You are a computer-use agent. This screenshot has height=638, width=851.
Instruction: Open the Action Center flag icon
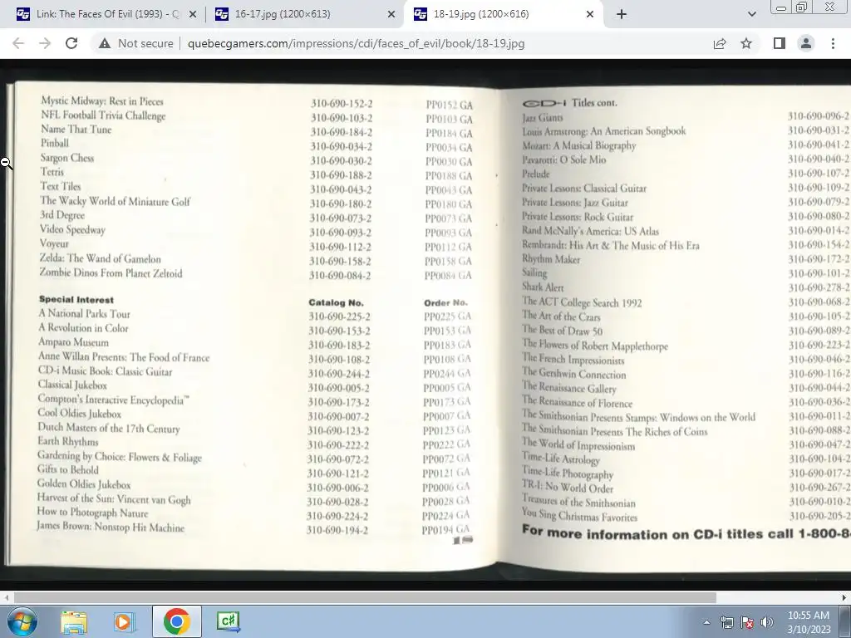coord(747,622)
